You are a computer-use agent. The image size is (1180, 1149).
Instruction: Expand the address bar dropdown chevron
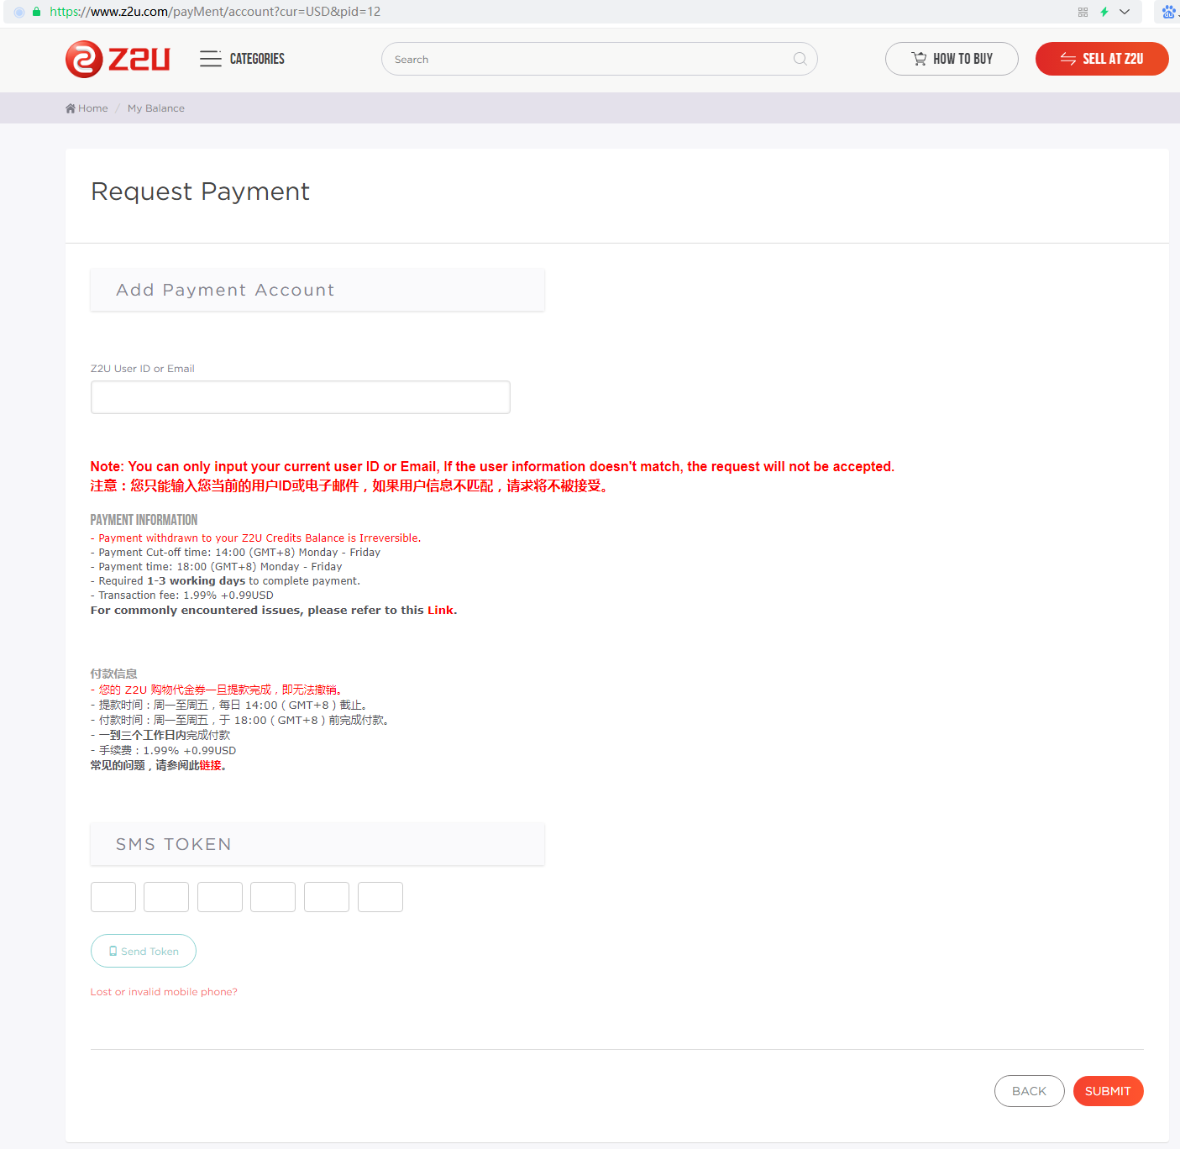pos(1125,12)
